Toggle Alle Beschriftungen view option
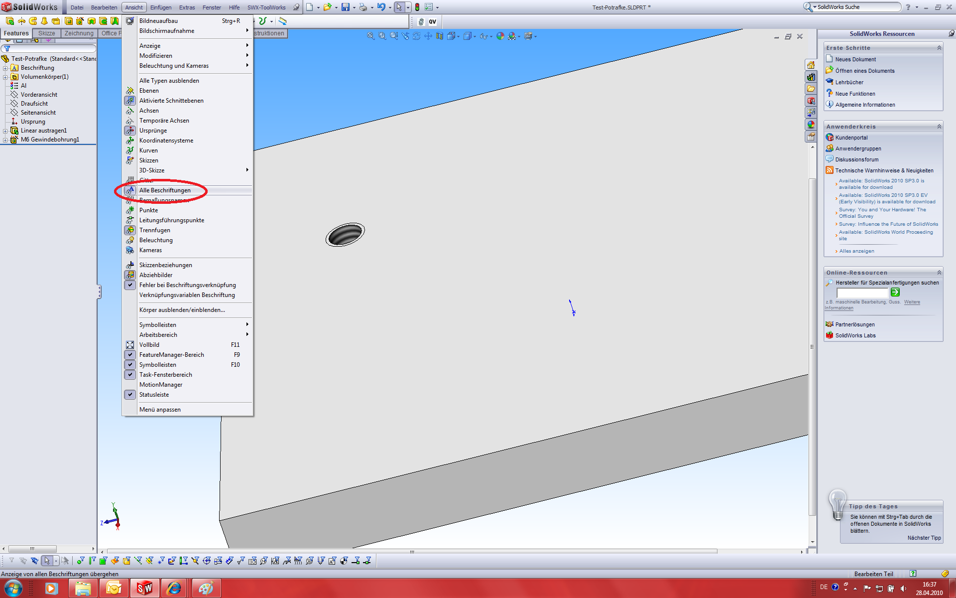This screenshot has height=598, width=956. click(x=188, y=190)
